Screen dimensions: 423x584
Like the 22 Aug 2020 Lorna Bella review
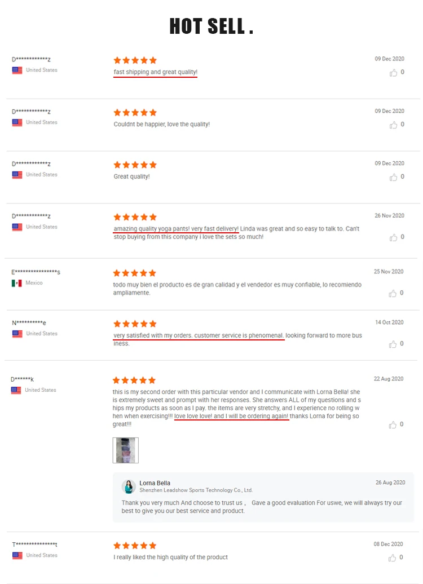pos(393,424)
